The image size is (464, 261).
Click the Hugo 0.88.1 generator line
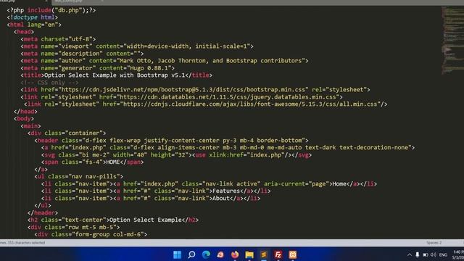(x=98, y=68)
